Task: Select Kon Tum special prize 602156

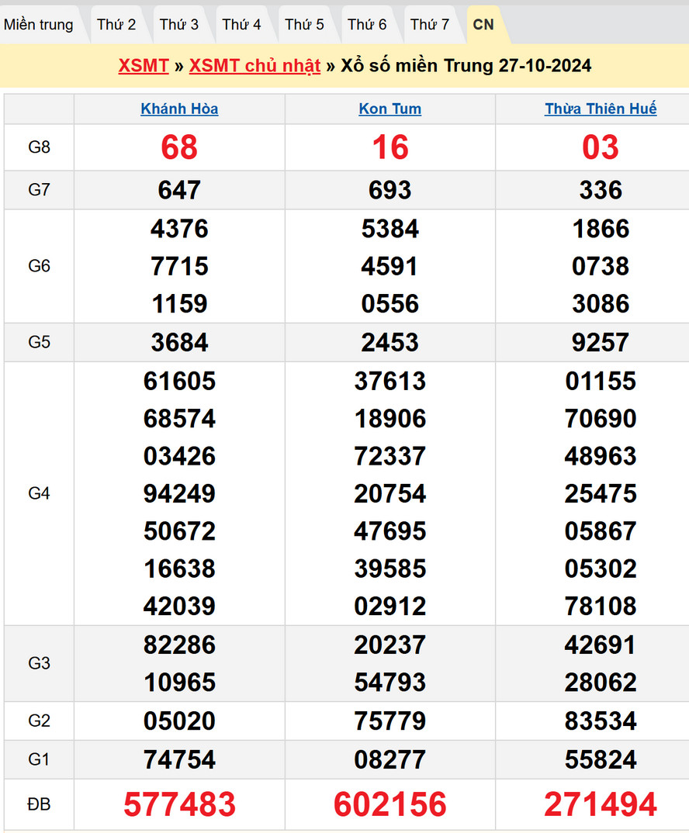Action: (x=390, y=805)
